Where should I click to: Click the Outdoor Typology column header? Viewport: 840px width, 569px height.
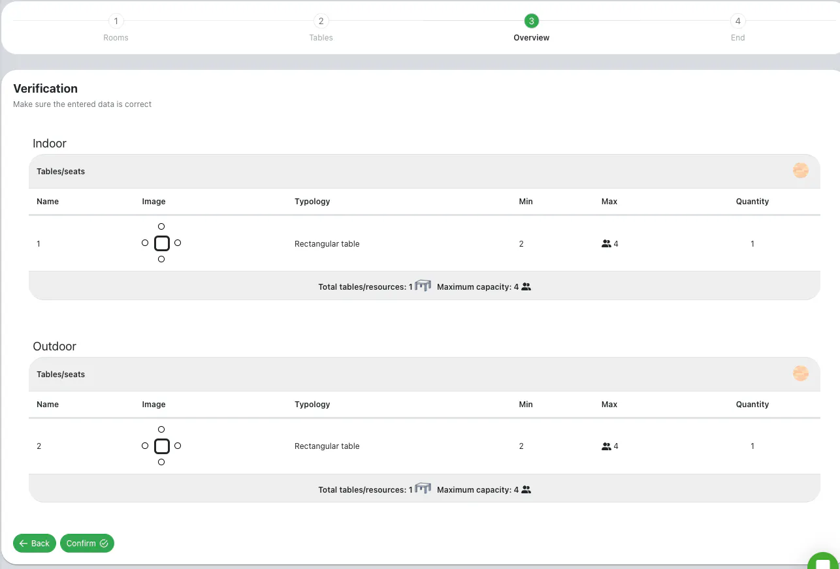coord(312,405)
